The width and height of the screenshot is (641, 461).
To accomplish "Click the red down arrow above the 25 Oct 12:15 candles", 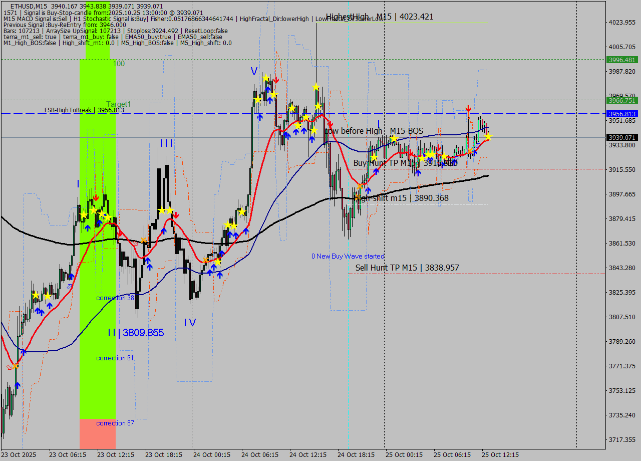I will pyautogui.click(x=469, y=108).
